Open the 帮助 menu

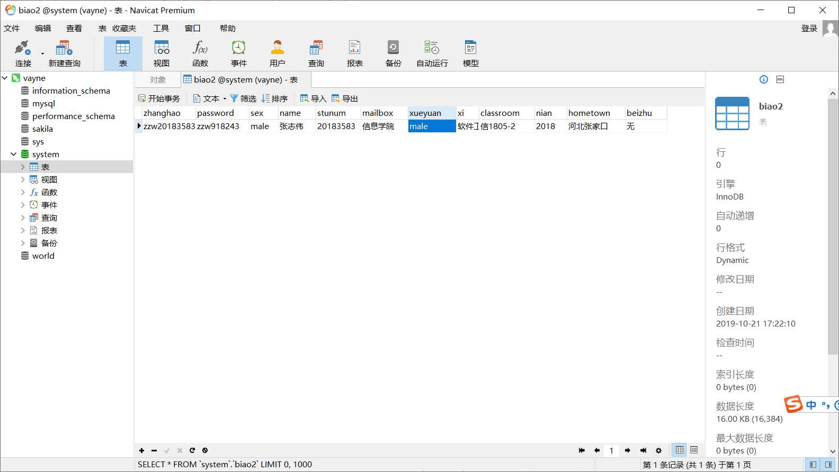pyautogui.click(x=228, y=28)
